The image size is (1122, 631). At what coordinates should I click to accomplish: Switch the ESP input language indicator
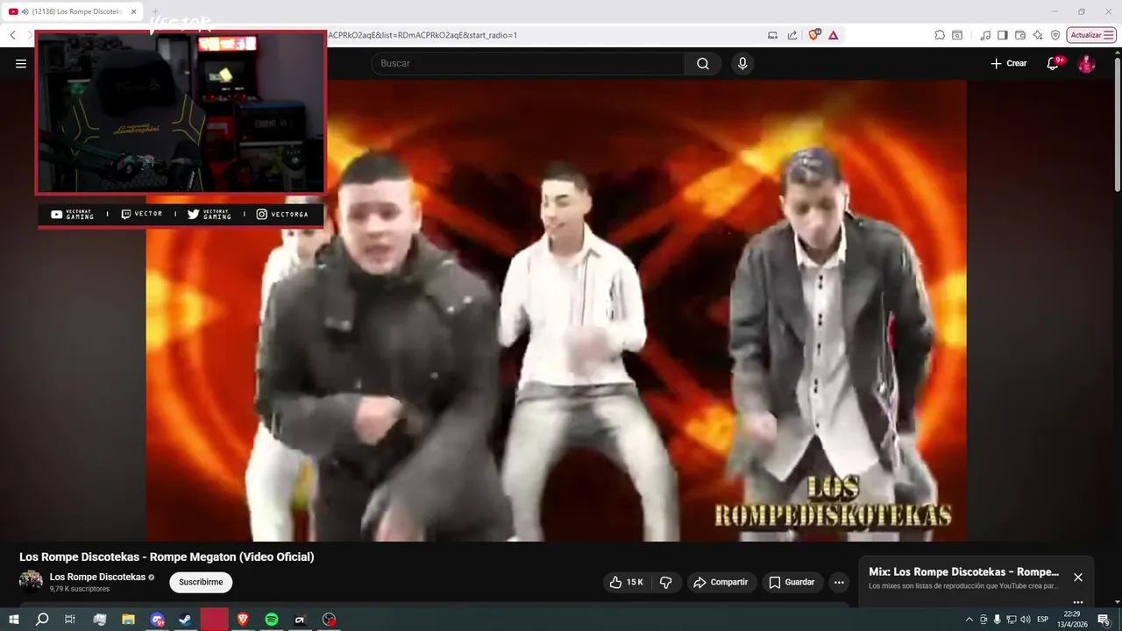tap(1042, 620)
